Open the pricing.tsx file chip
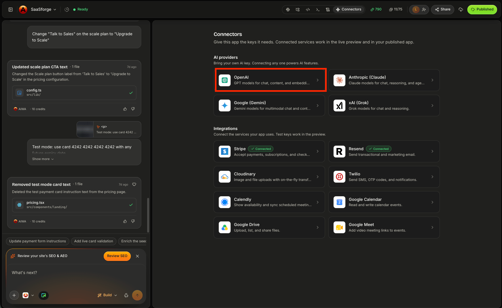The image size is (502, 308). click(74, 205)
